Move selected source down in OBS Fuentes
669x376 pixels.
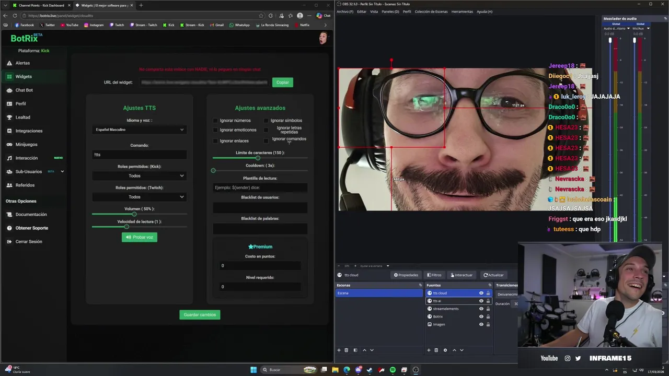coord(462,350)
